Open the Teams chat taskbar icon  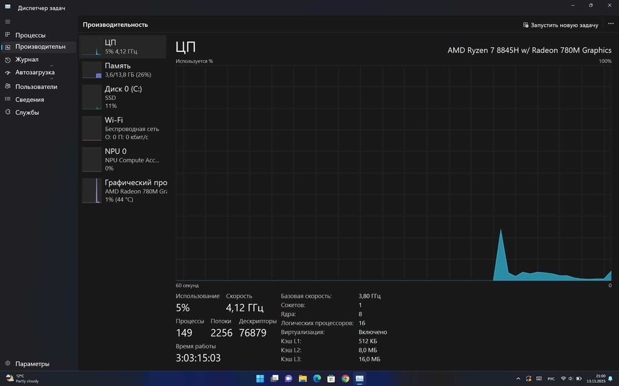coord(288,379)
